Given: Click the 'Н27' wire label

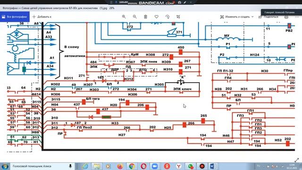Looking at the screenshot, I should pos(122,135).
